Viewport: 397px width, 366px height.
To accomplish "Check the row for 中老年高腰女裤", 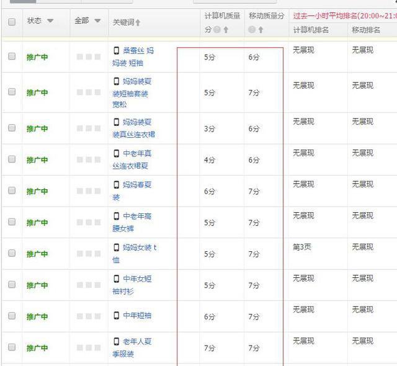I will point(12,222).
